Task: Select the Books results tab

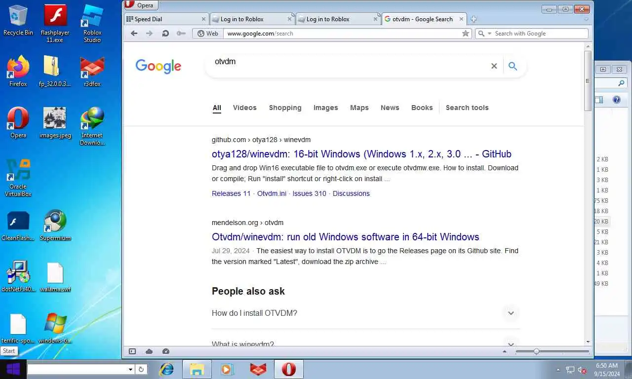Action: click(422, 108)
